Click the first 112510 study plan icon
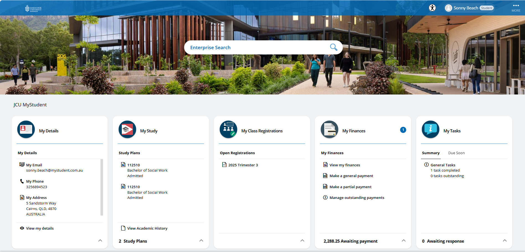 coord(123,165)
